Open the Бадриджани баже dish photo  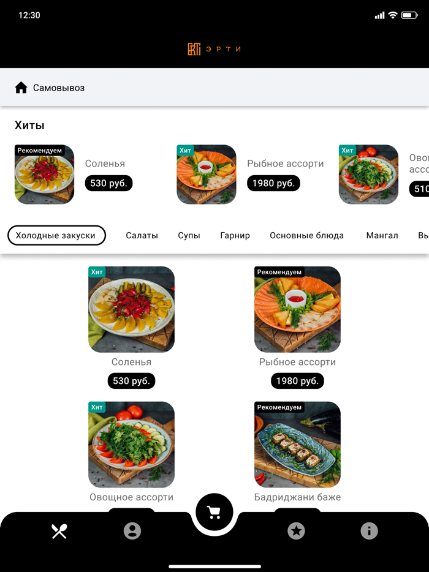click(x=297, y=445)
